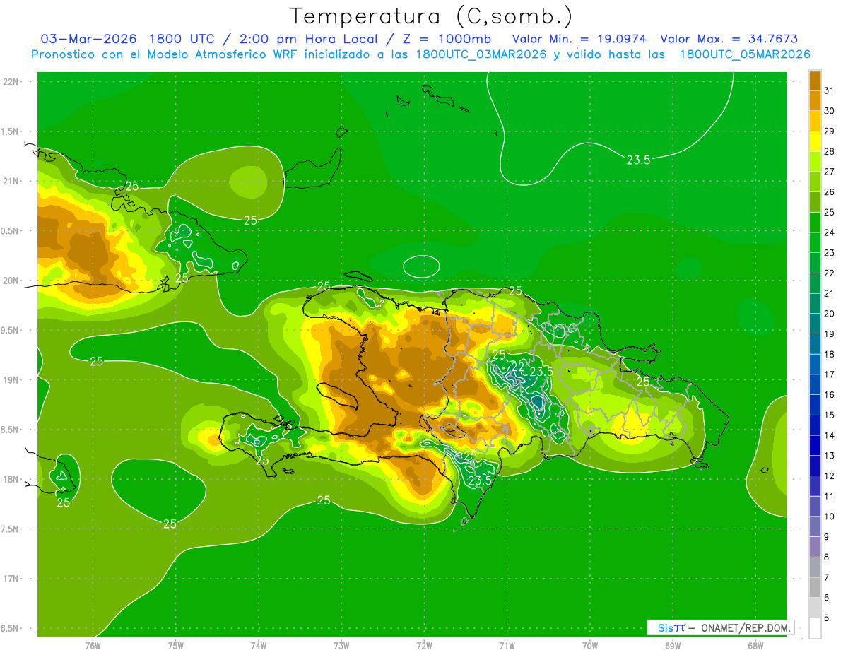Click the white swatch below 5 in legend
Image resolution: width=848 pixels, height=655 pixels.
(x=815, y=627)
